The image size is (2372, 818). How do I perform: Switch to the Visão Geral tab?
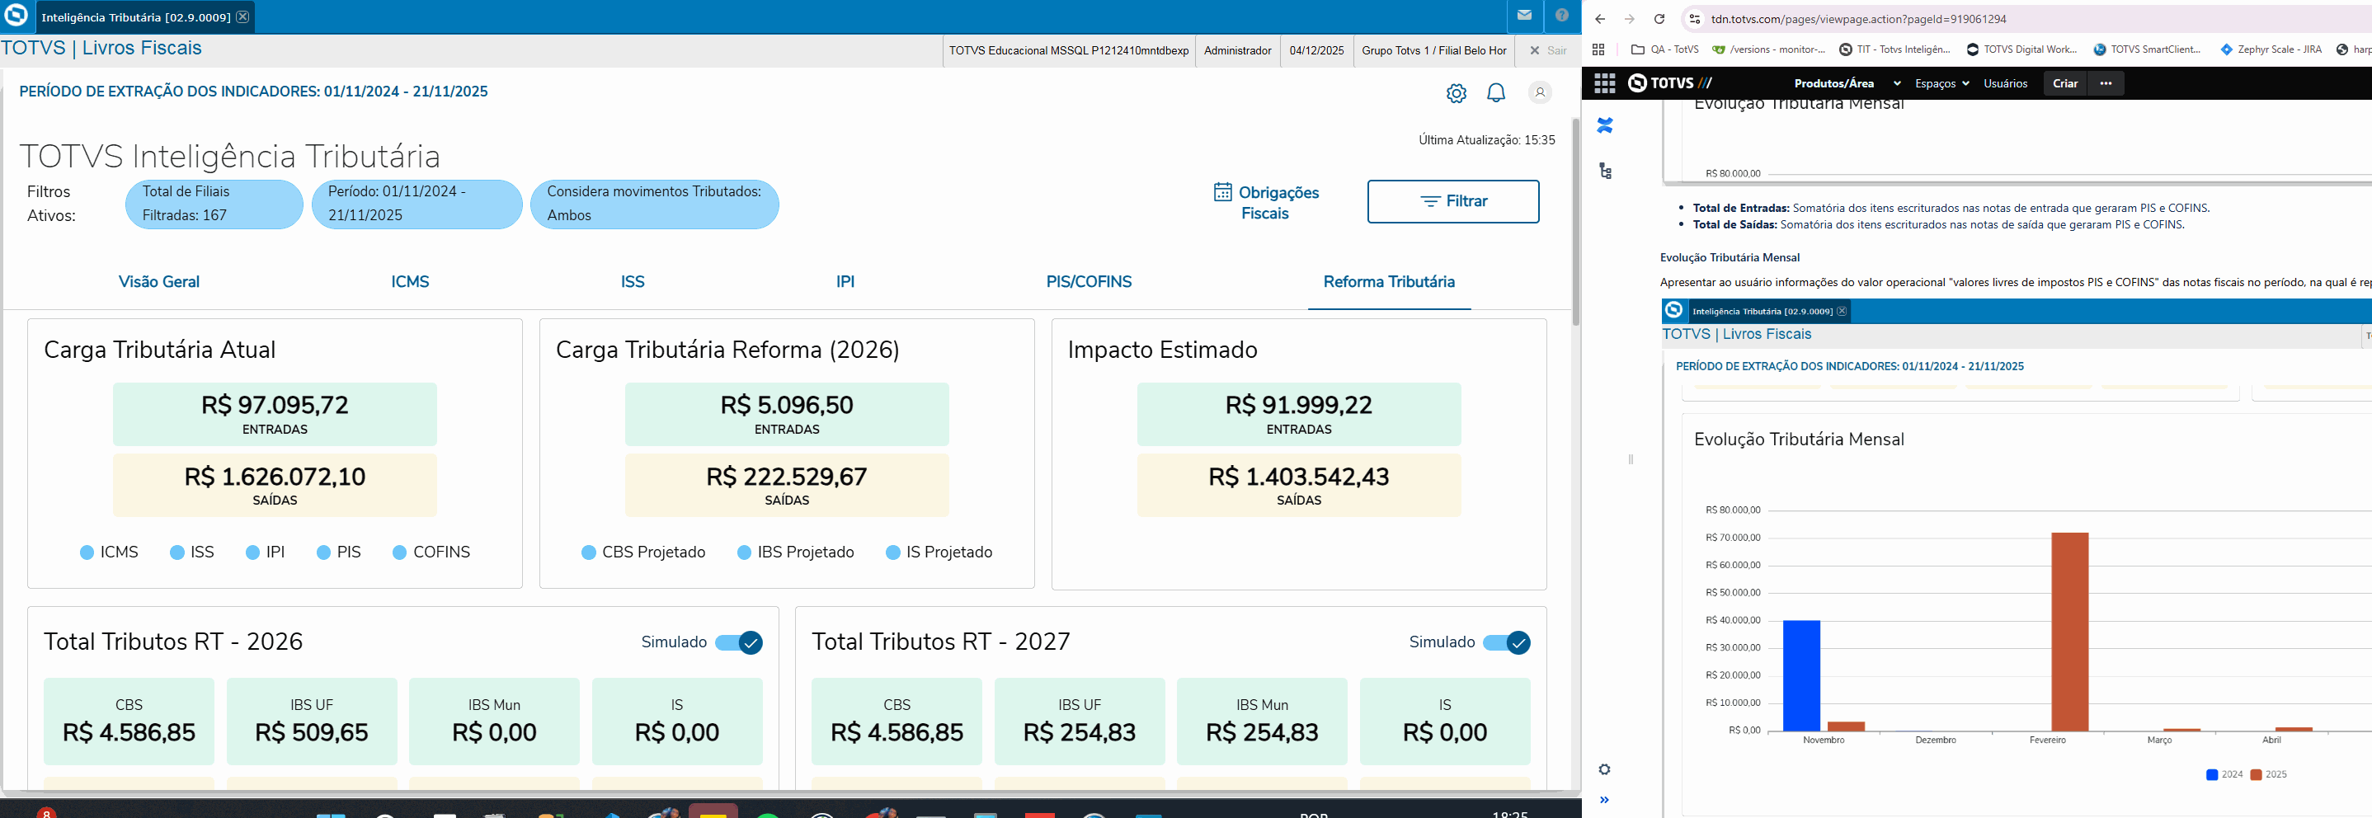pos(159,281)
